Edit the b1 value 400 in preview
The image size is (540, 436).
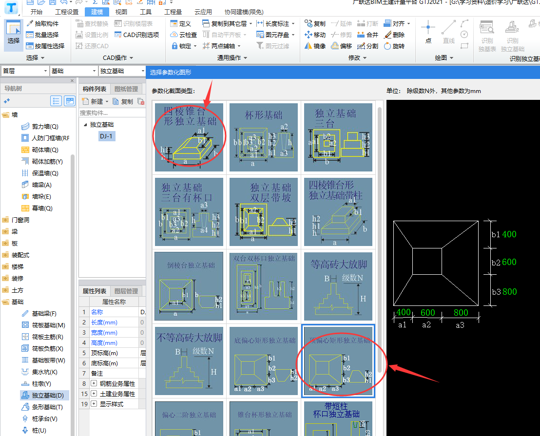pos(509,234)
